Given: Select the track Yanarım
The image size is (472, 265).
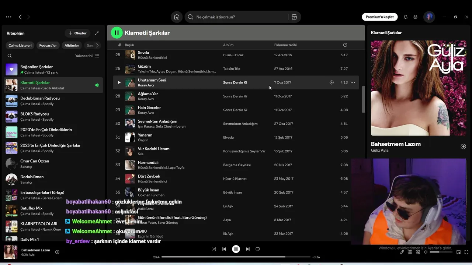Looking at the screenshot, I should click(236, 137).
